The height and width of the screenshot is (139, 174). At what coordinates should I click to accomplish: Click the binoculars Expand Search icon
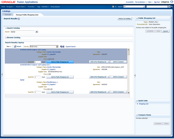[x=62, y=46]
